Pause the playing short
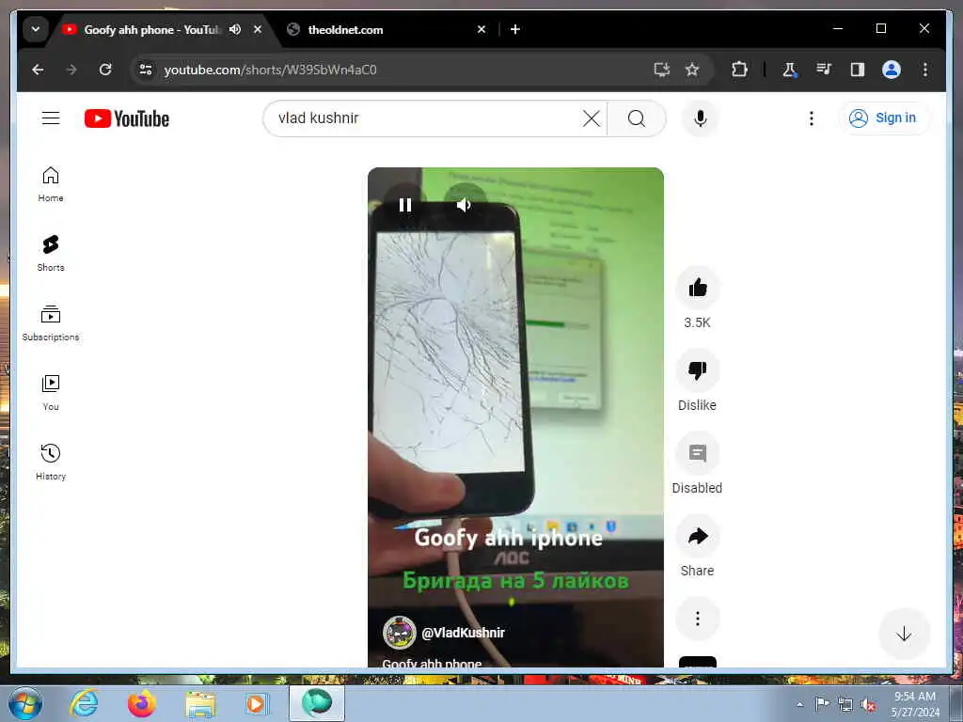Screen dimensions: 963x722 pos(405,204)
